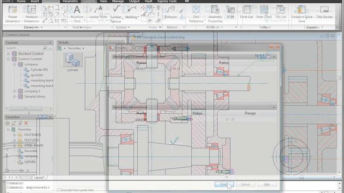Image resolution: width=344 pixels, height=193 pixels.
Task: Insert a Hole Chart
Action: pos(264,12)
